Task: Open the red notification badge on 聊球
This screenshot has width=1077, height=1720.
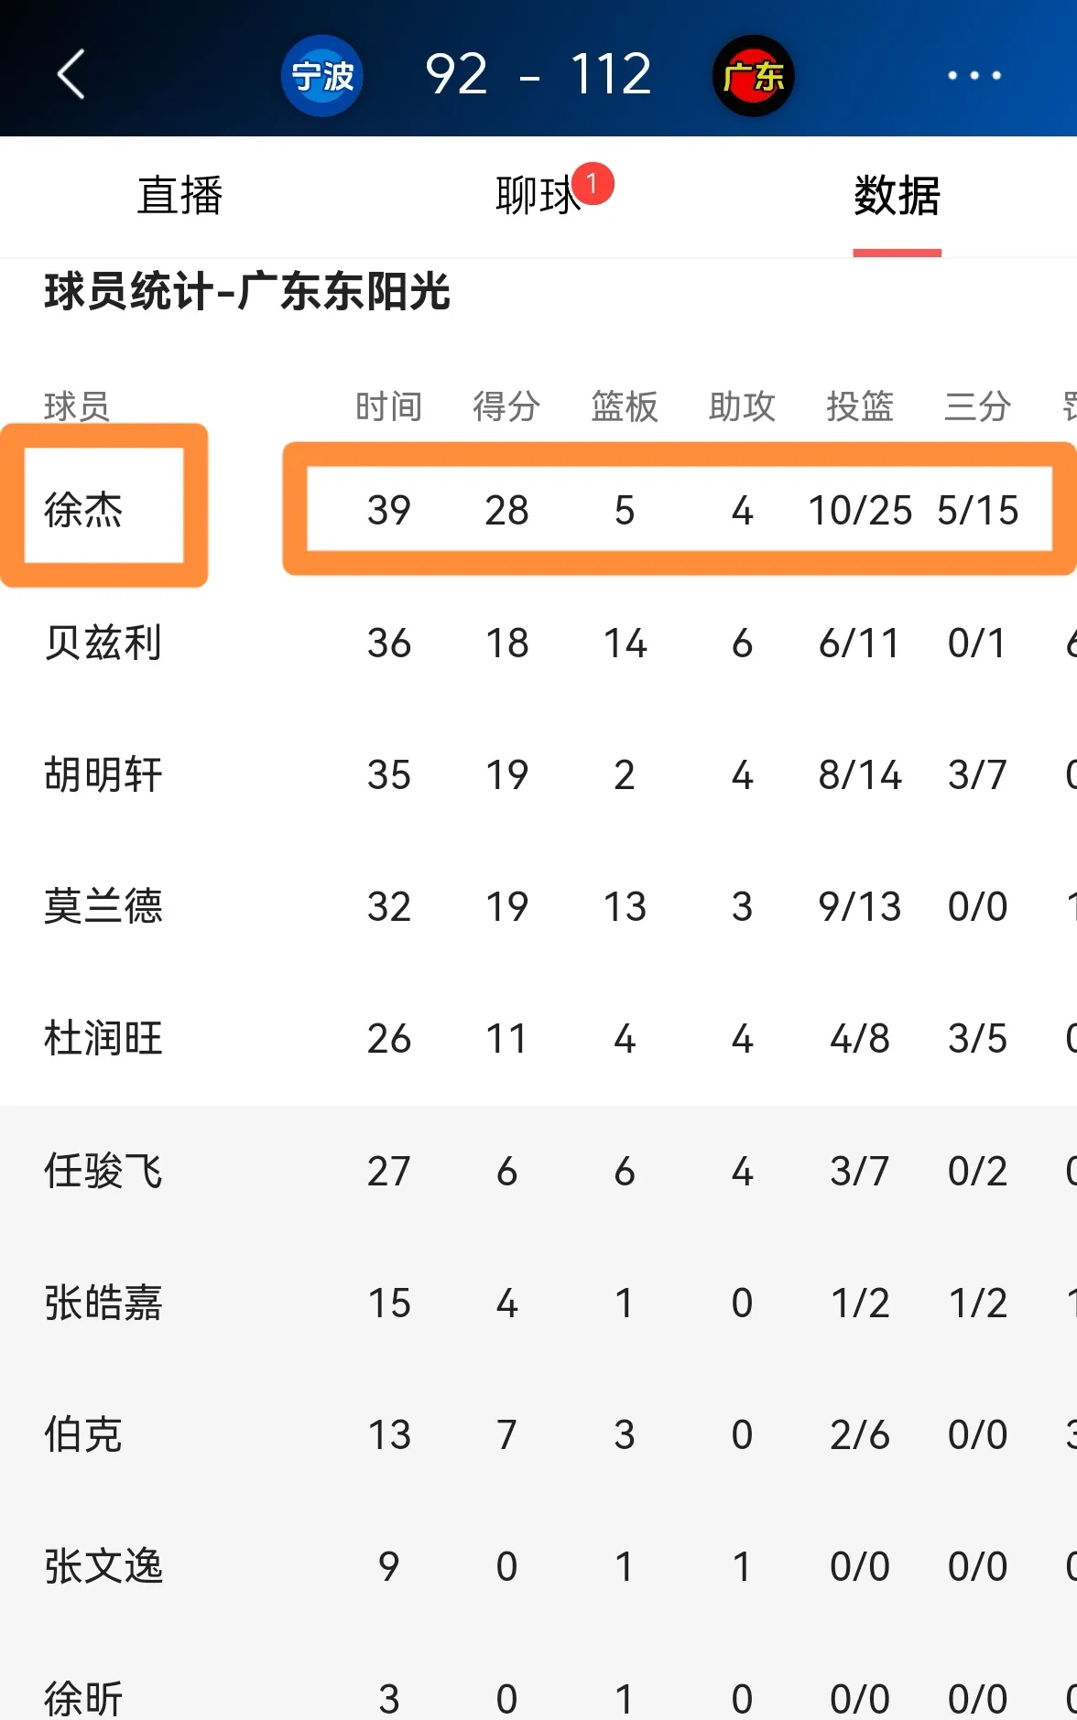Action: click(593, 184)
